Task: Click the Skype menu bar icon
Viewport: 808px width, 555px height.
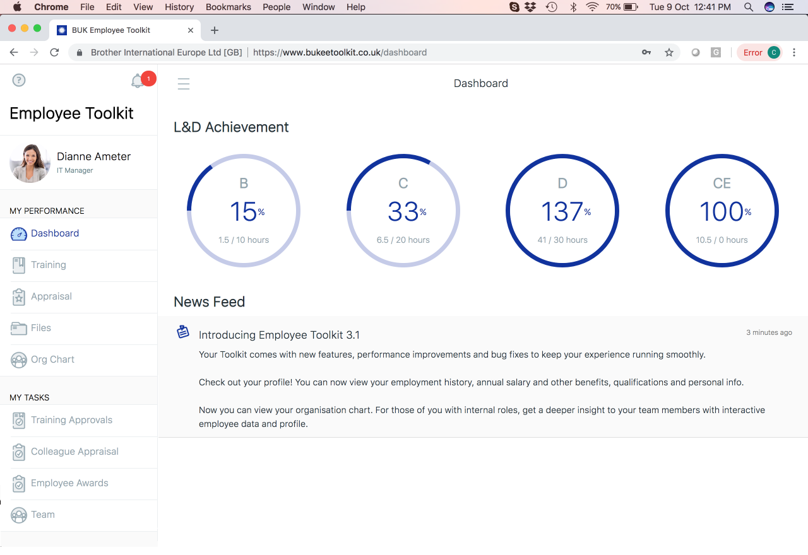Action: [x=514, y=7]
